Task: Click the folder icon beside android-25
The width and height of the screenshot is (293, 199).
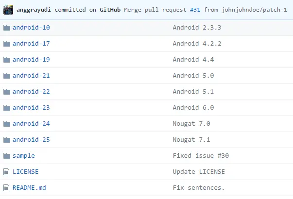Action: click(7, 140)
